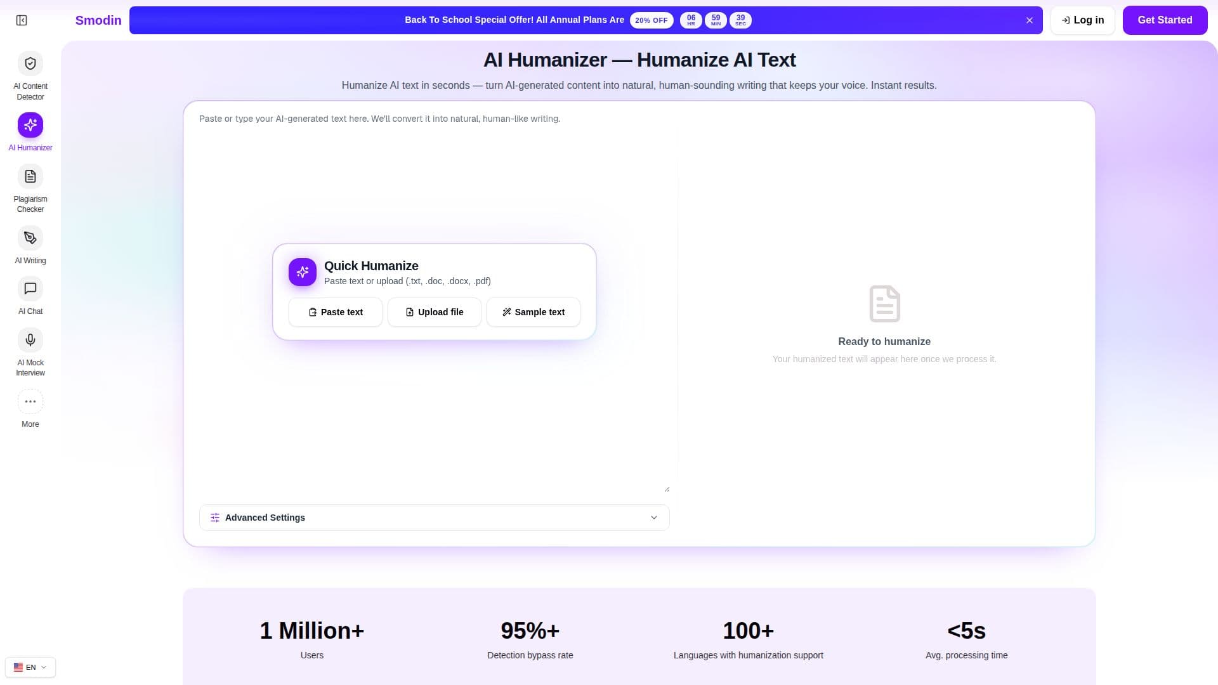Click the Ready to humanize document icon
The image size is (1218, 685).
[884, 304]
